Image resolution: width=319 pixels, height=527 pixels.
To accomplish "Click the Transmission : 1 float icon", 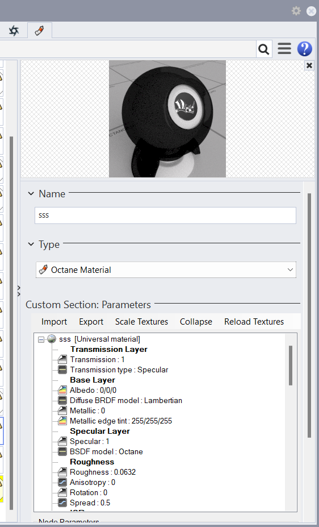I will point(62,360).
